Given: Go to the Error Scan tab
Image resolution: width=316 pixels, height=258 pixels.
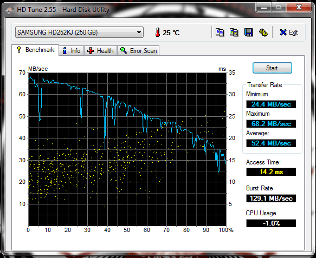Looking at the screenshot, I should [x=138, y=50].
